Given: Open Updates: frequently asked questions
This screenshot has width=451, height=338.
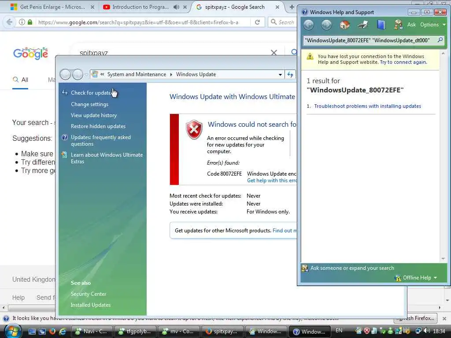Looking at the screenshot, I should (101, 140).
